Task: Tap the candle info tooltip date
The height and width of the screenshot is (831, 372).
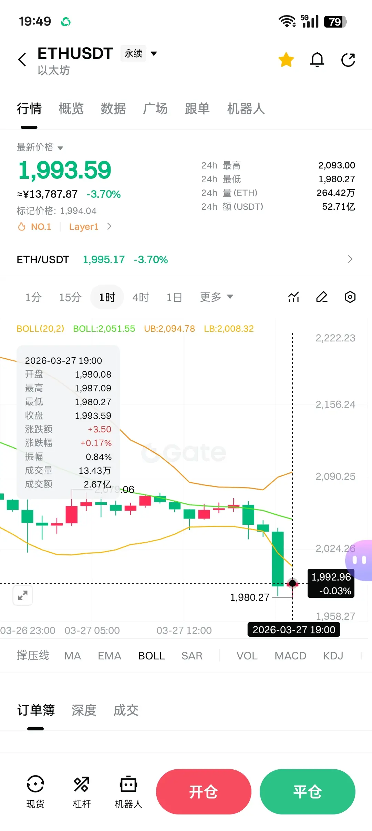Action: coord(63,360)
